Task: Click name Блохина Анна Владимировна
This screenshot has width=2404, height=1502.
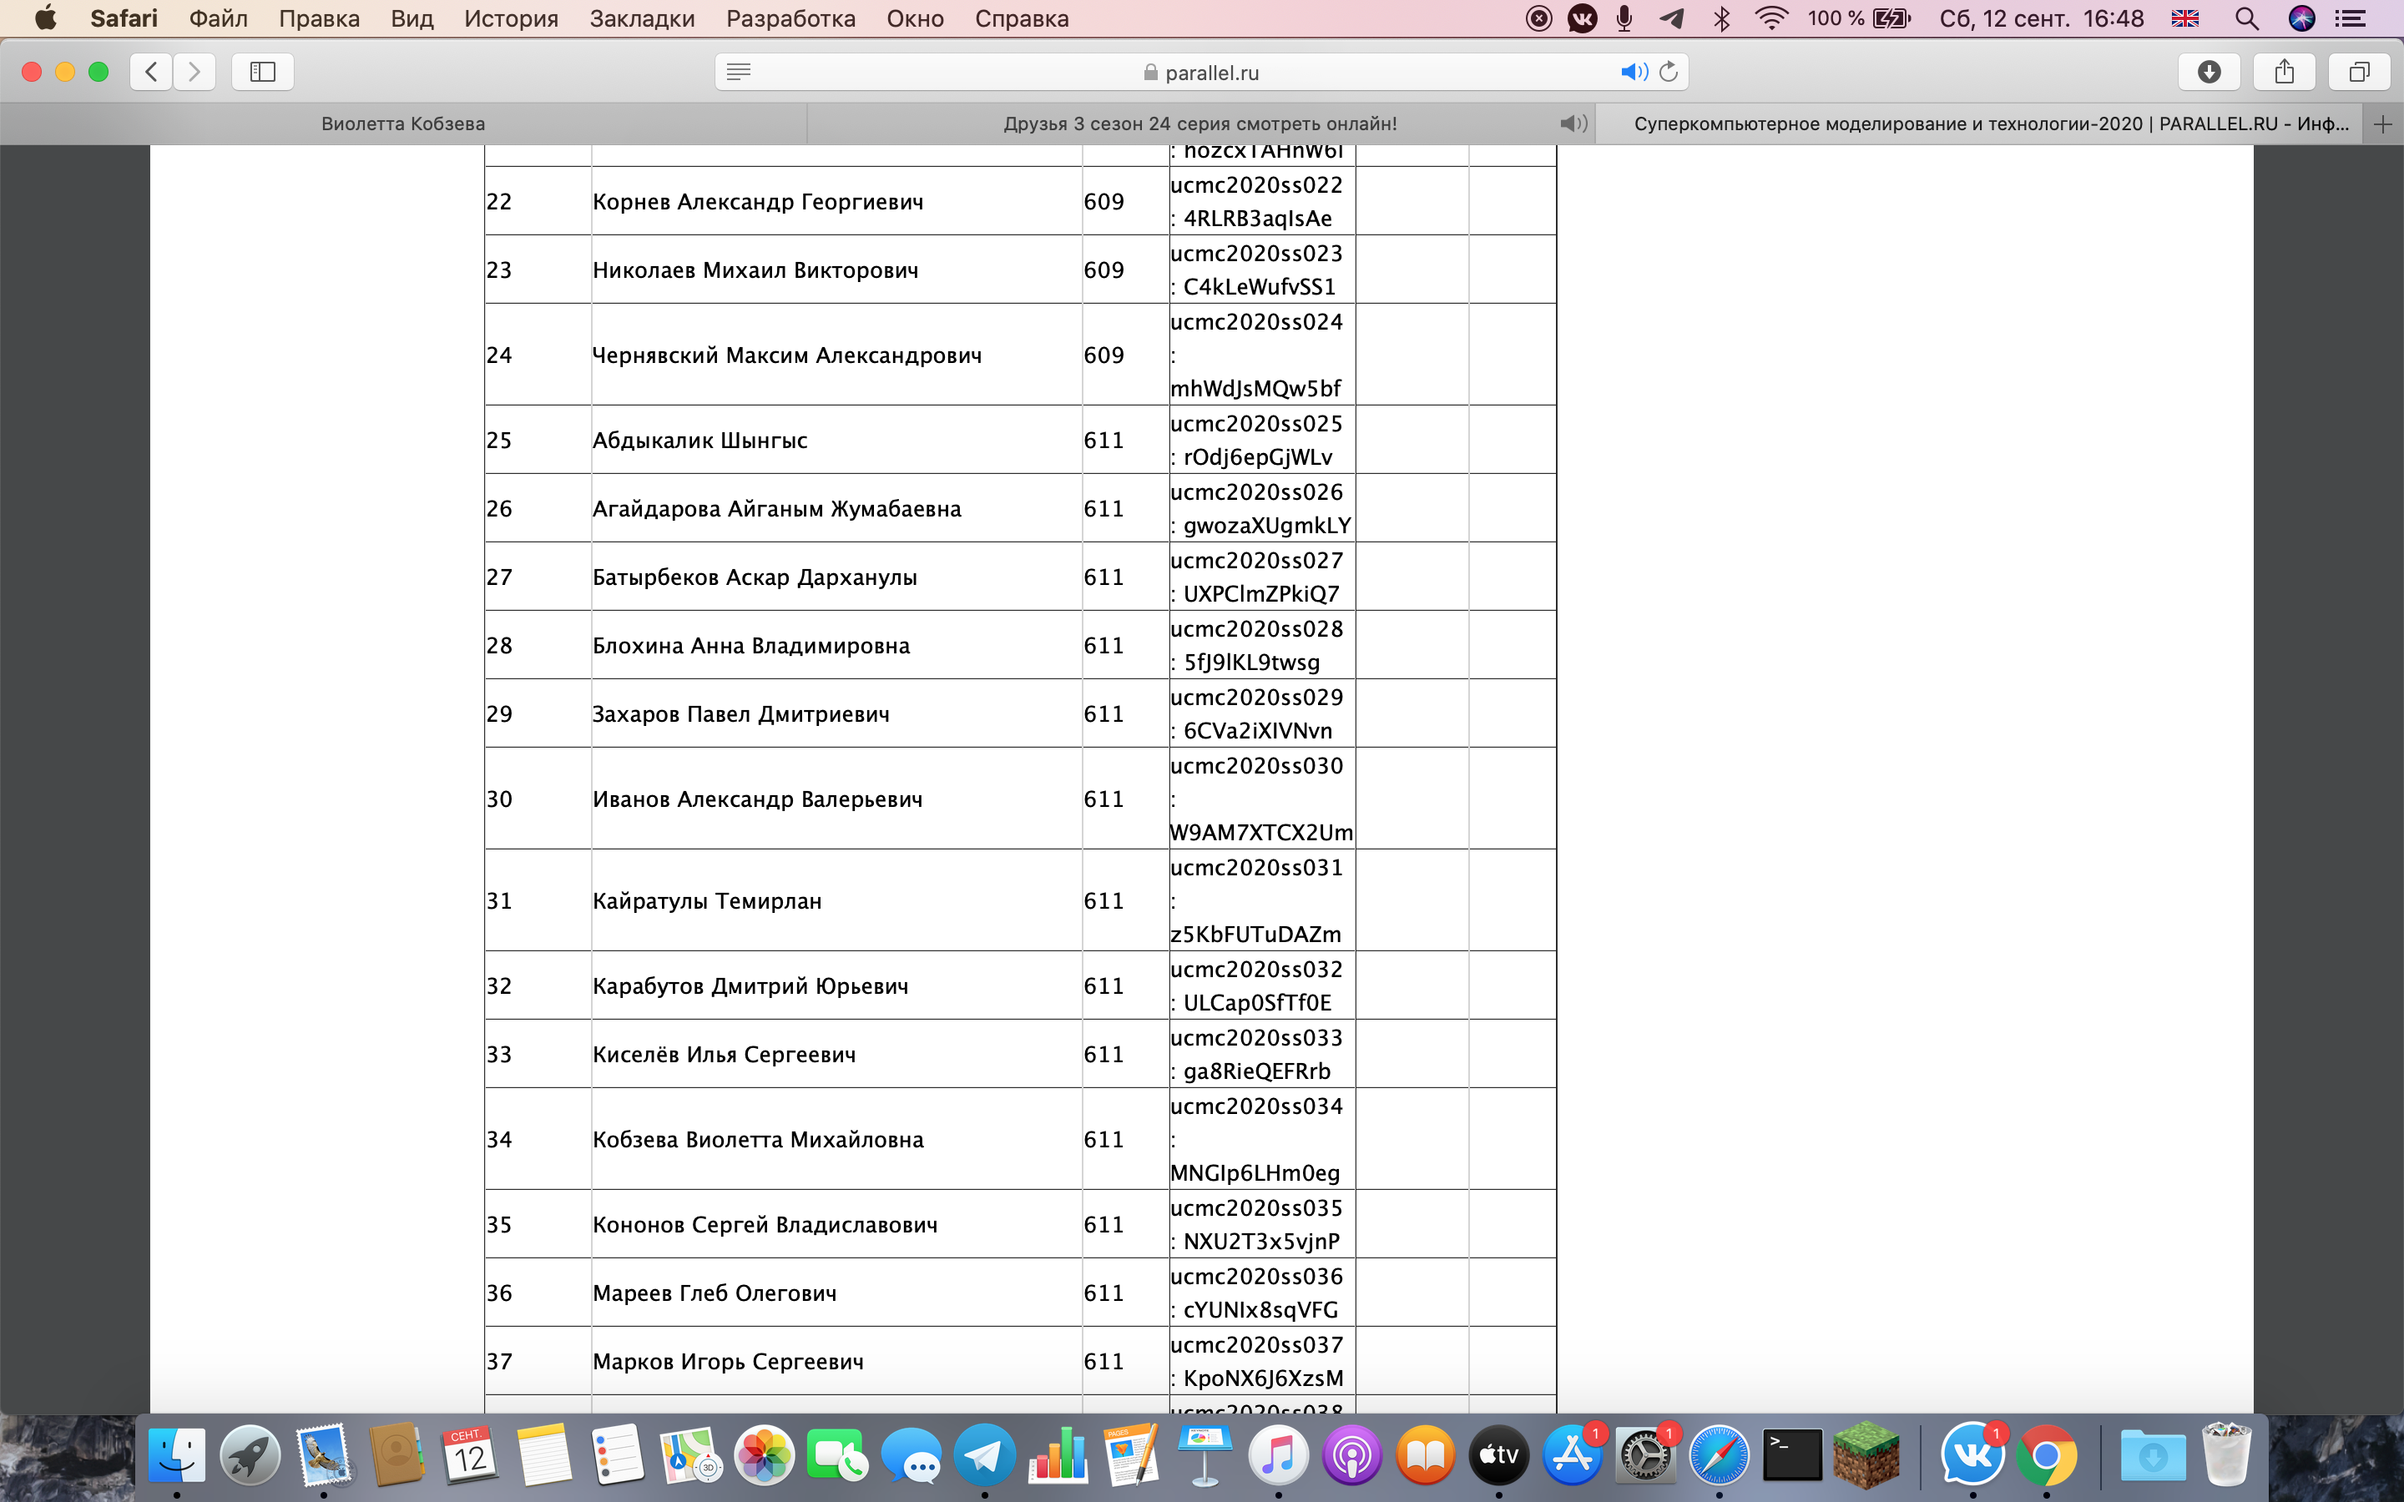Action: click(x=751, y=646)
